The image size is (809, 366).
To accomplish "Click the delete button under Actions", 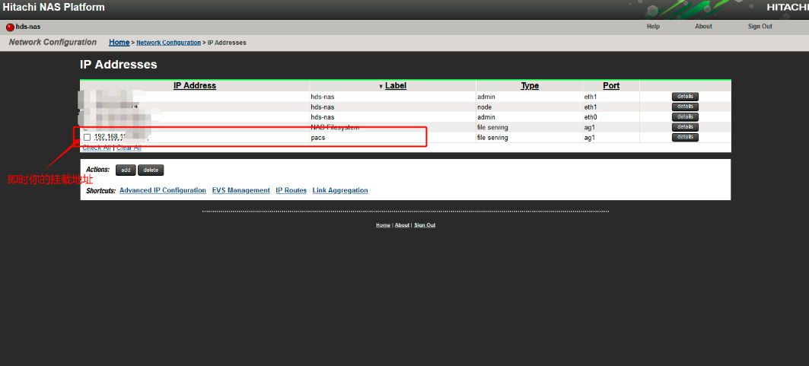I will tap(151, 170).
